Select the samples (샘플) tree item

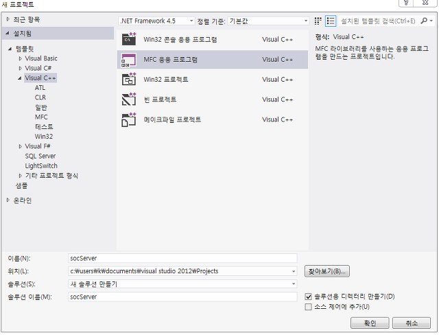[21, 186]
